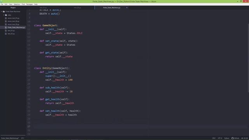249x140 pixels.
Task: Click on 'class Entity(GameObject):' line
Action: (52, 68)
